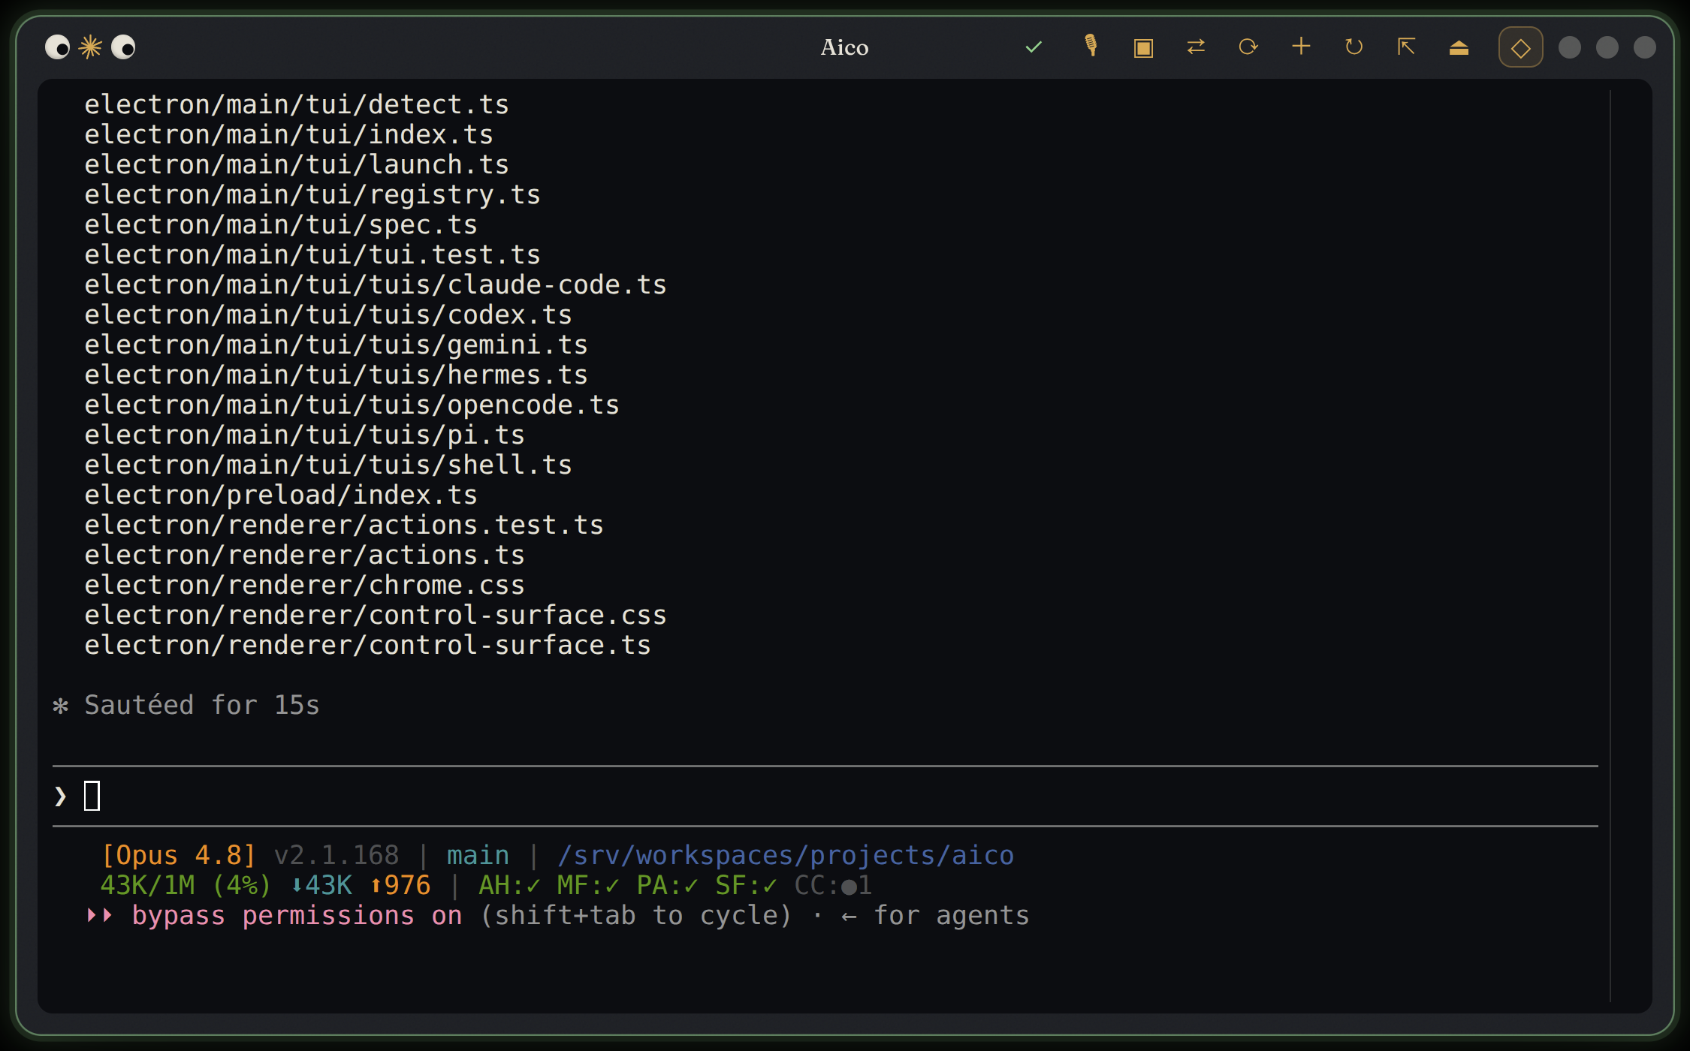Click 'bypass permissions on' mode indicator
Image resolution: width=1690 pixels, height=1051 pixels.
click(x=297, y=915)
